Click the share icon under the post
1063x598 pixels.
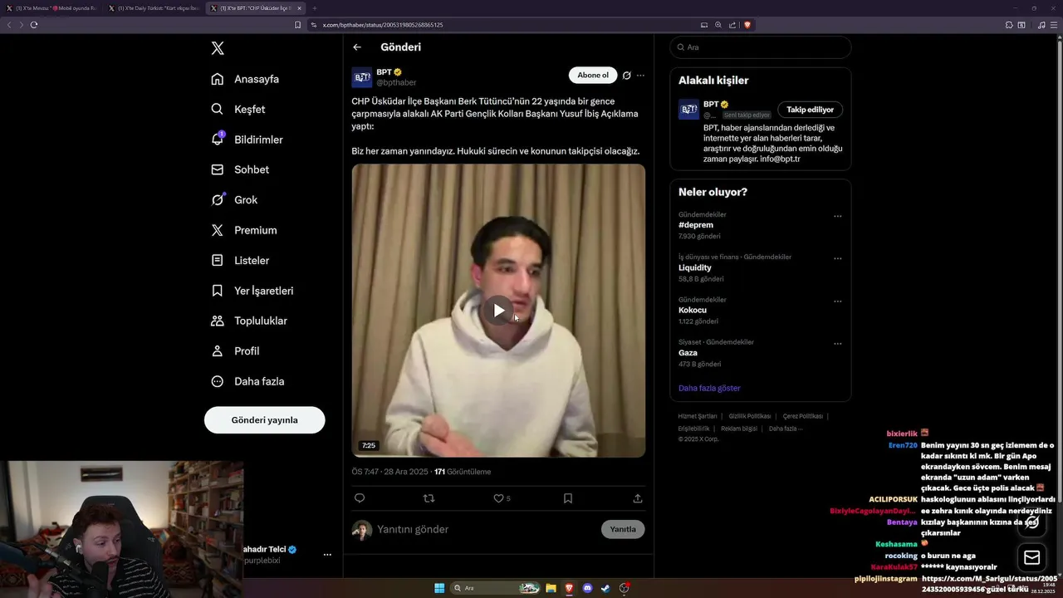[x=638, y=498]
